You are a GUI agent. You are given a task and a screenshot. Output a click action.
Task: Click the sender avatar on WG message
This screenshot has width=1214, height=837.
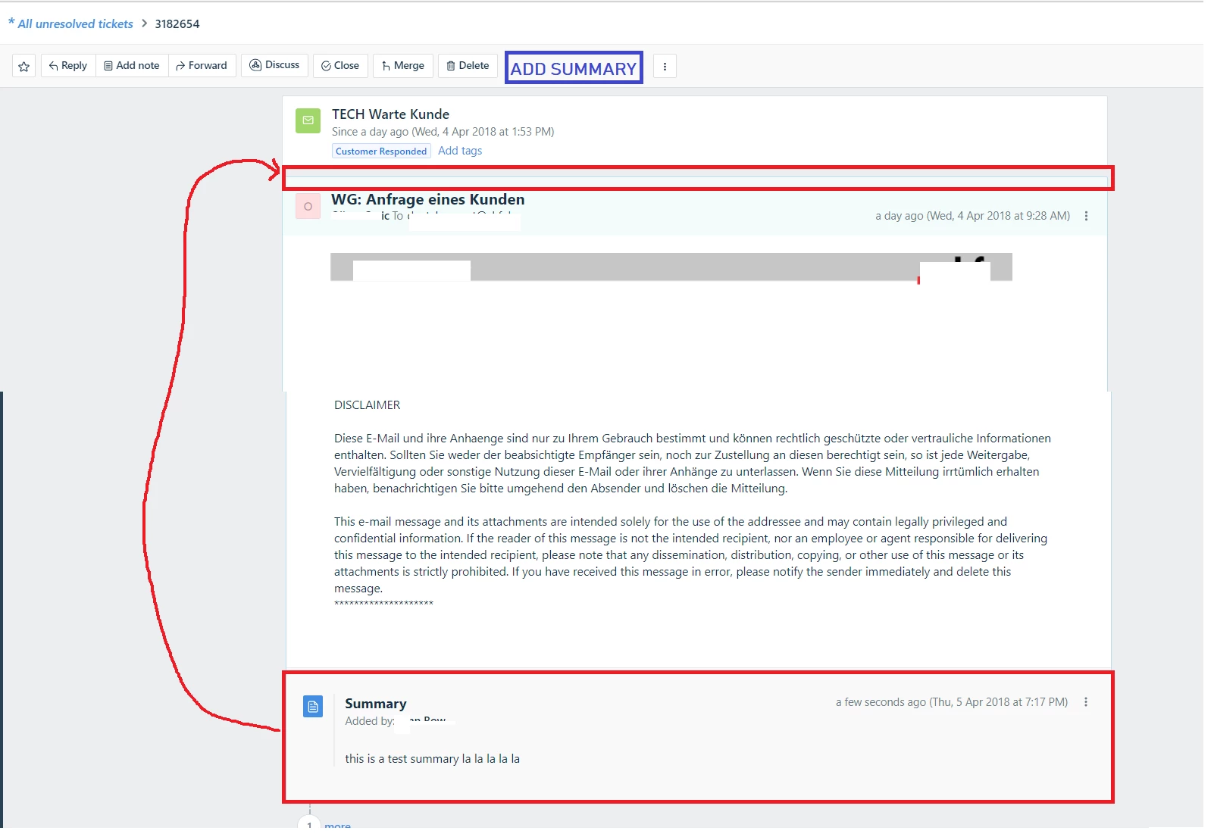[x=308, y=206]
